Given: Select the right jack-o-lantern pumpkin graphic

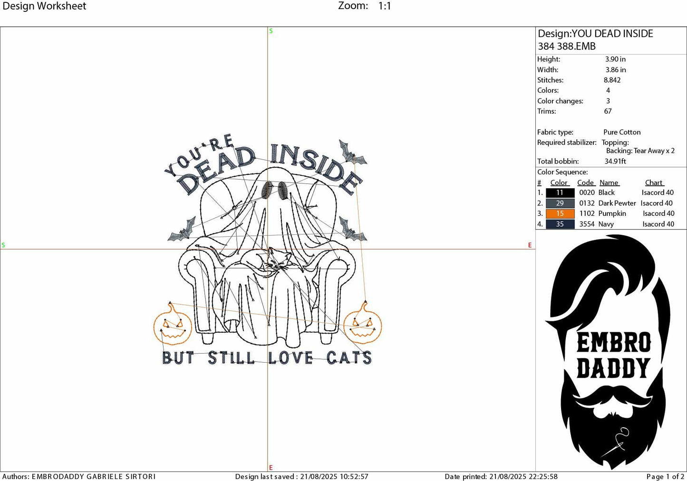Looking at the screenshot, I should 365,326.
